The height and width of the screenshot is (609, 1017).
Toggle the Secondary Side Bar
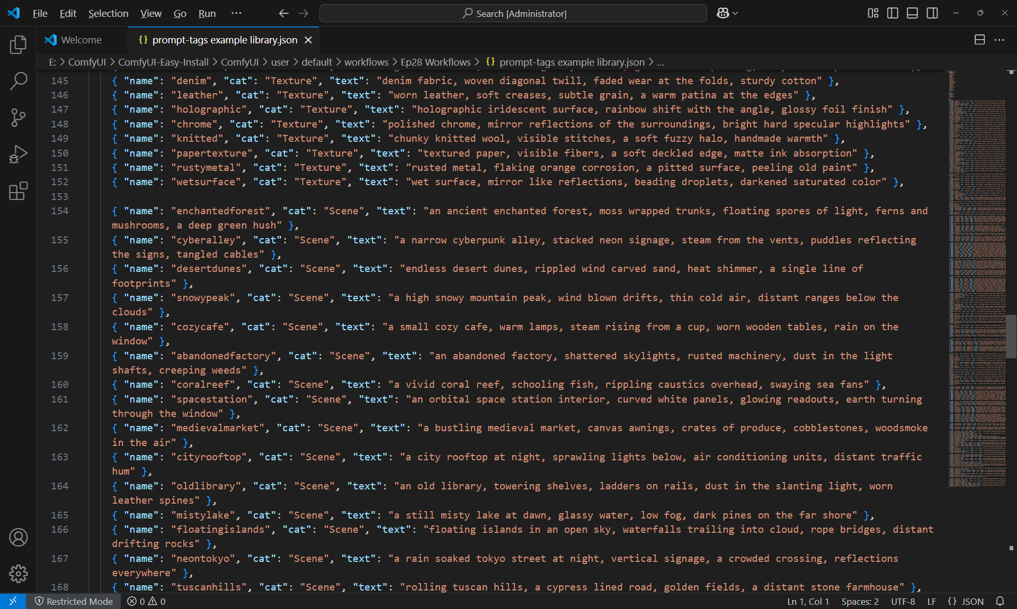pos(932,13)
